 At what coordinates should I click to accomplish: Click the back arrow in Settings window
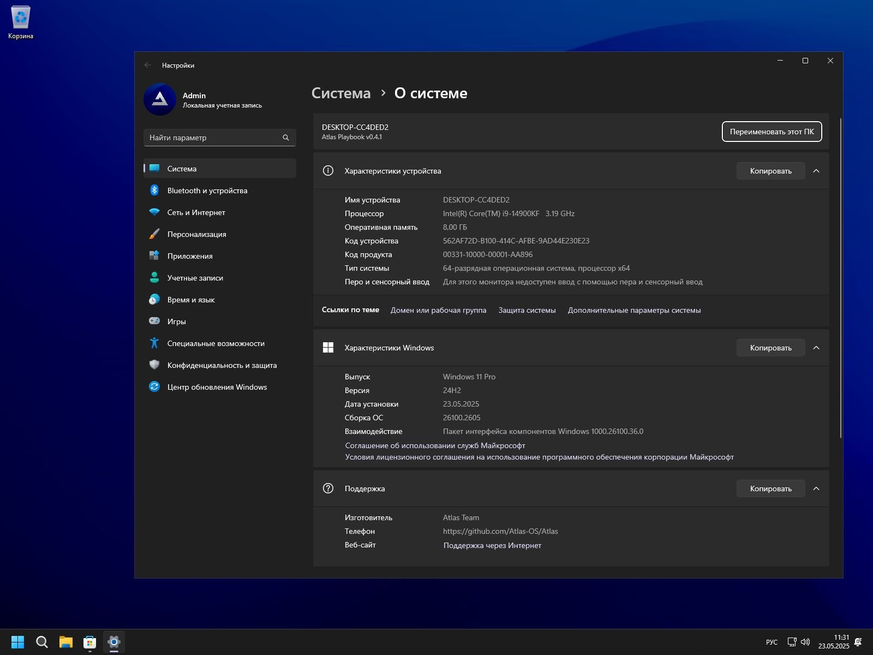pyautogui.click(x=148, y=65)
